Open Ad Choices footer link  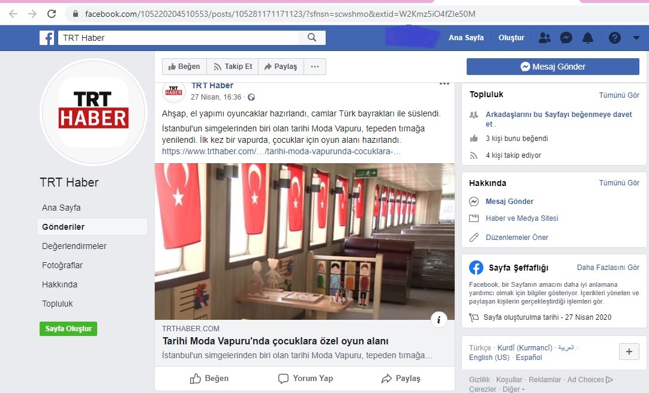pos(590,380)
